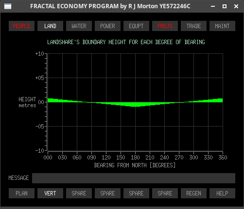Screen dimensions: 244x209
Task: Select the LAND section button
Action: 50,26
